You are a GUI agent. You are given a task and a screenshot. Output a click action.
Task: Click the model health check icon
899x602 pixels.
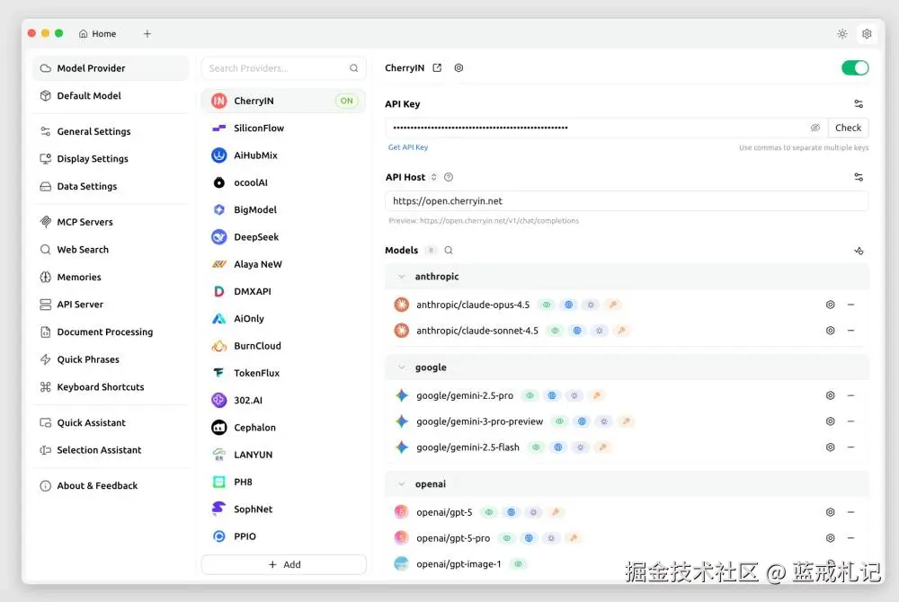(859, 251)
